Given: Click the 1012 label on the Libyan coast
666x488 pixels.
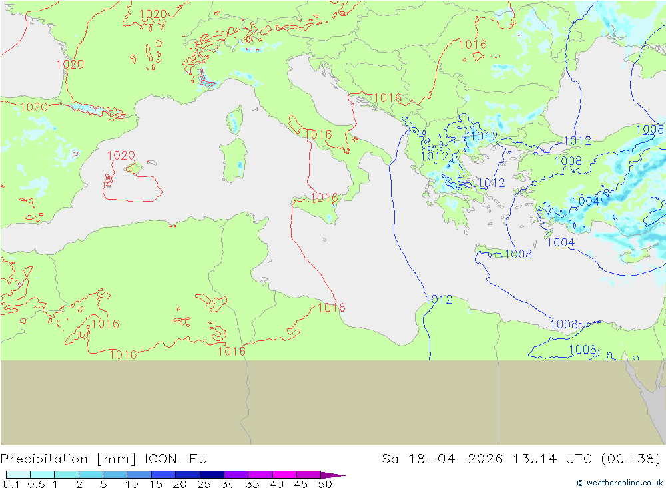Looking at the screenshot, I should [439, 300].
